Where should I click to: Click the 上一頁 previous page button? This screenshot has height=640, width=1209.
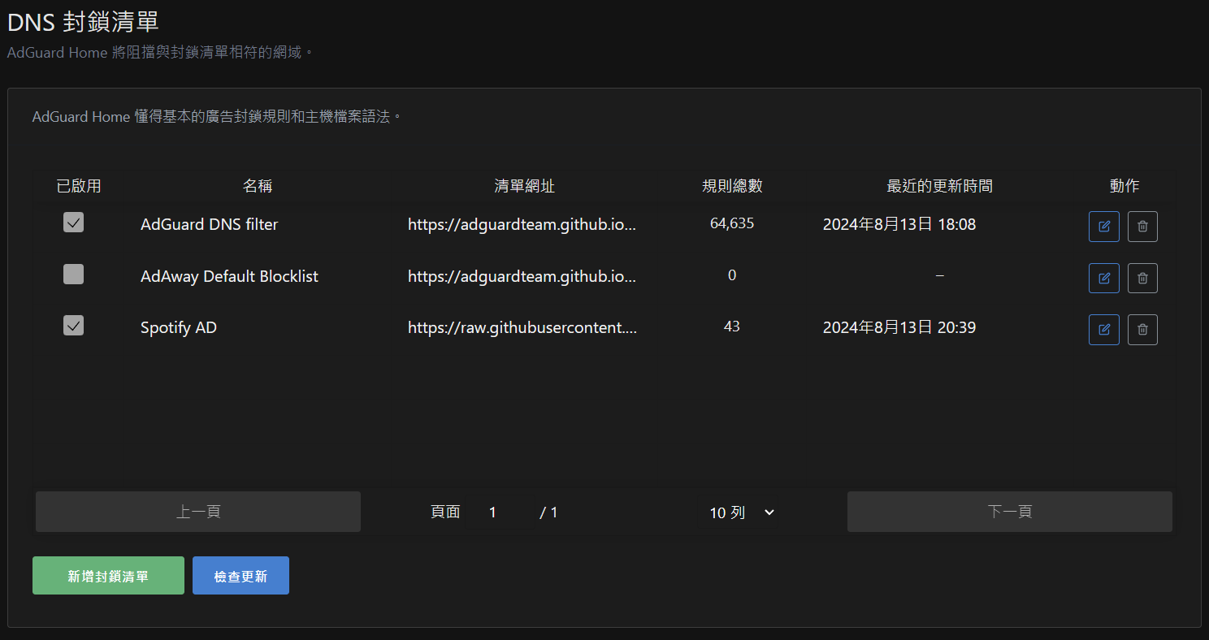(197, 512)
